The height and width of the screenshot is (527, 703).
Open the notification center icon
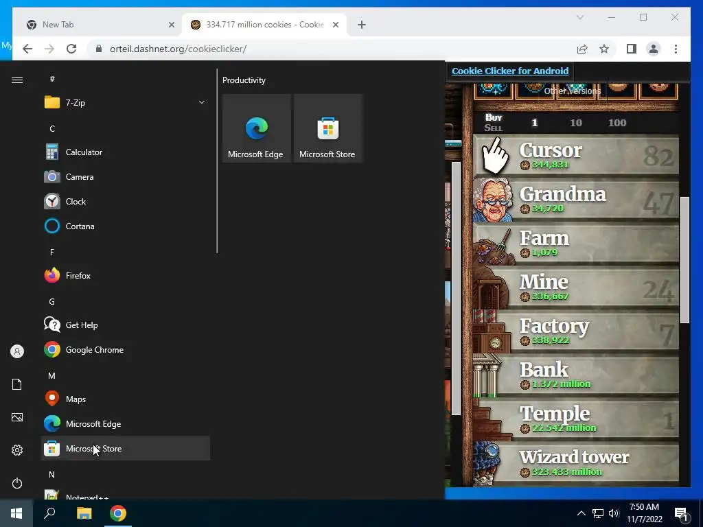click(682, 514)
